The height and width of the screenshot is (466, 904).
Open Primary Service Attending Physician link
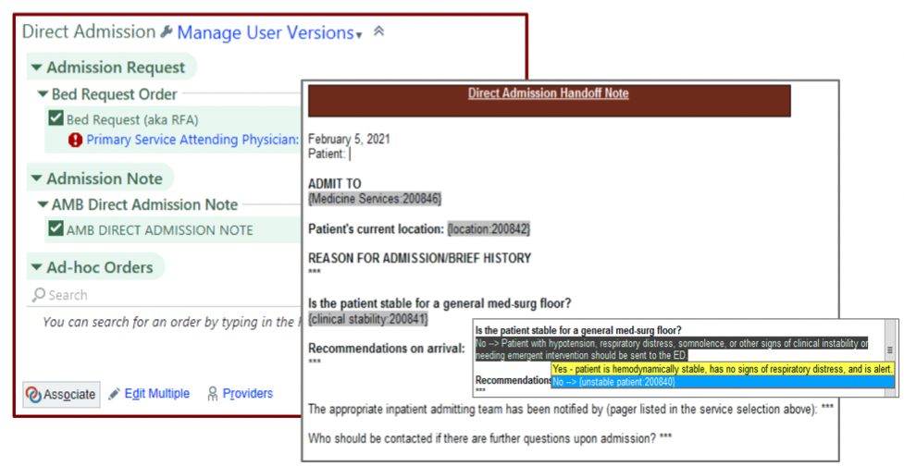pos(192,140)
